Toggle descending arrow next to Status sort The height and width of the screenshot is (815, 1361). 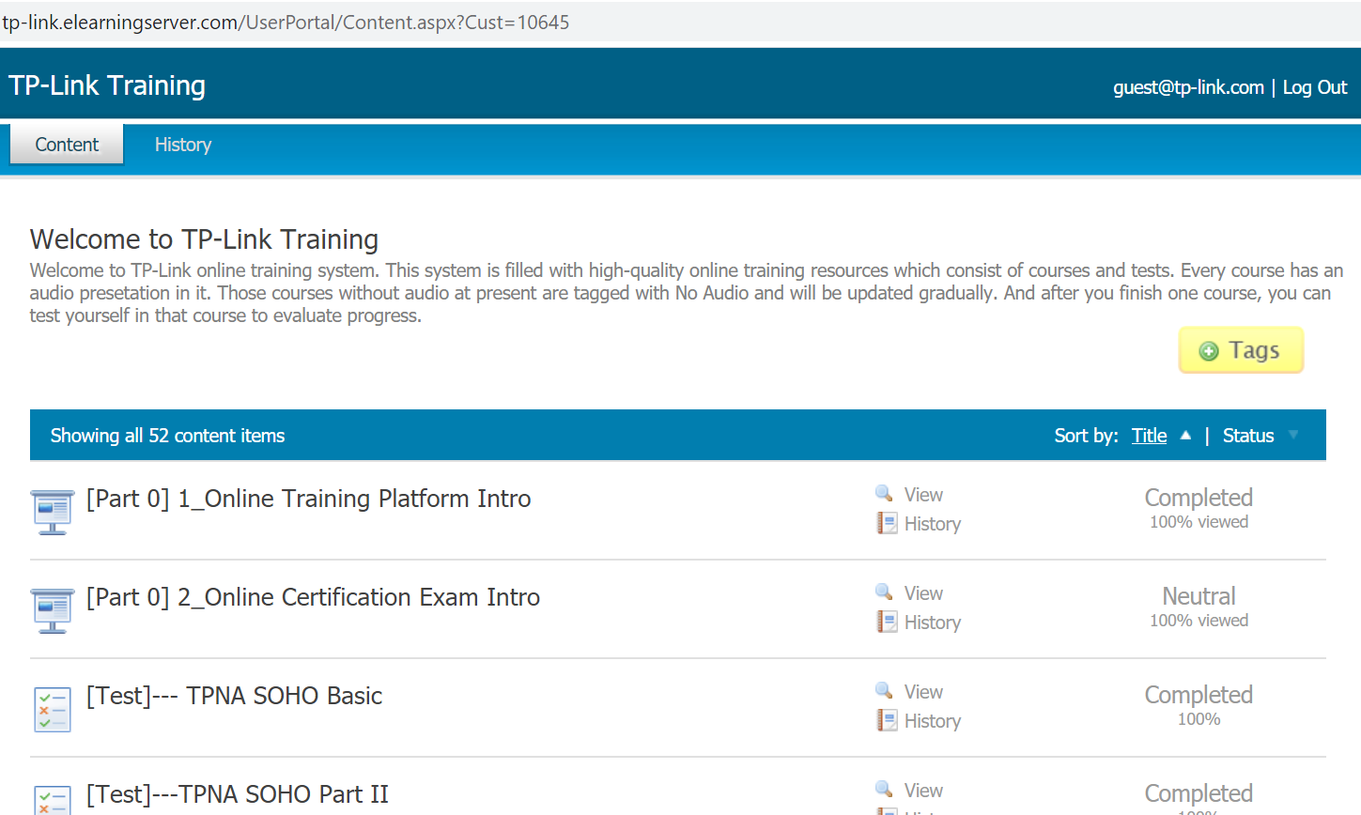(1293, 435)
